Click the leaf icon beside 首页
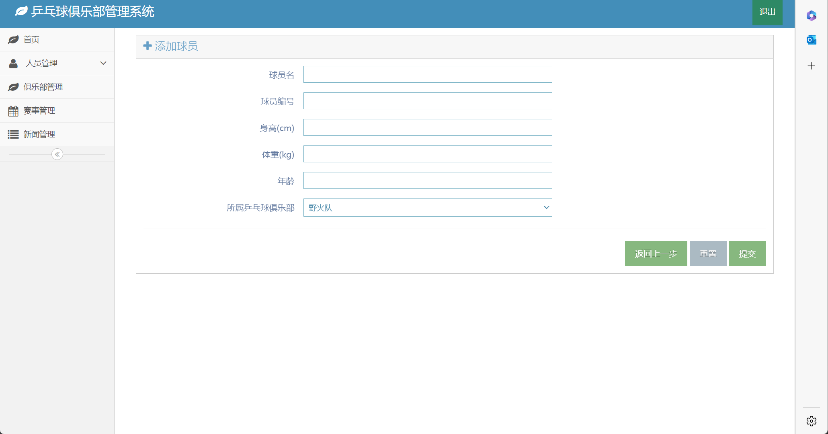Screen dimensions: 828x434 click(x=13, y=39)
